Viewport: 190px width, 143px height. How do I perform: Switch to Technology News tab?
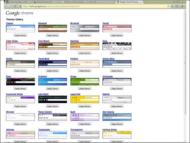coord(19,2)
